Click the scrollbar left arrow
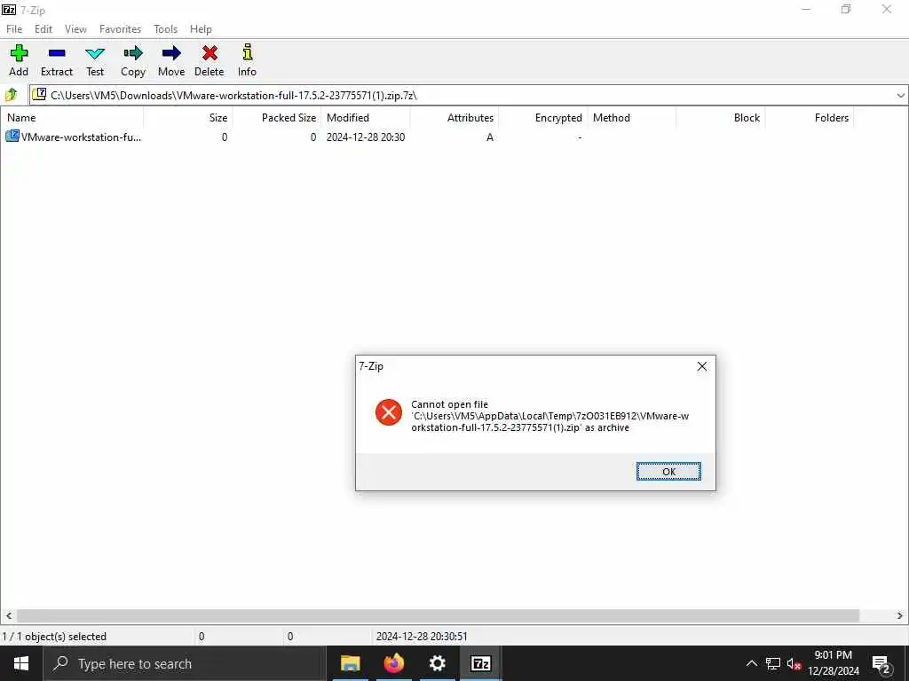909x681 pixels. tap(8, 615)
